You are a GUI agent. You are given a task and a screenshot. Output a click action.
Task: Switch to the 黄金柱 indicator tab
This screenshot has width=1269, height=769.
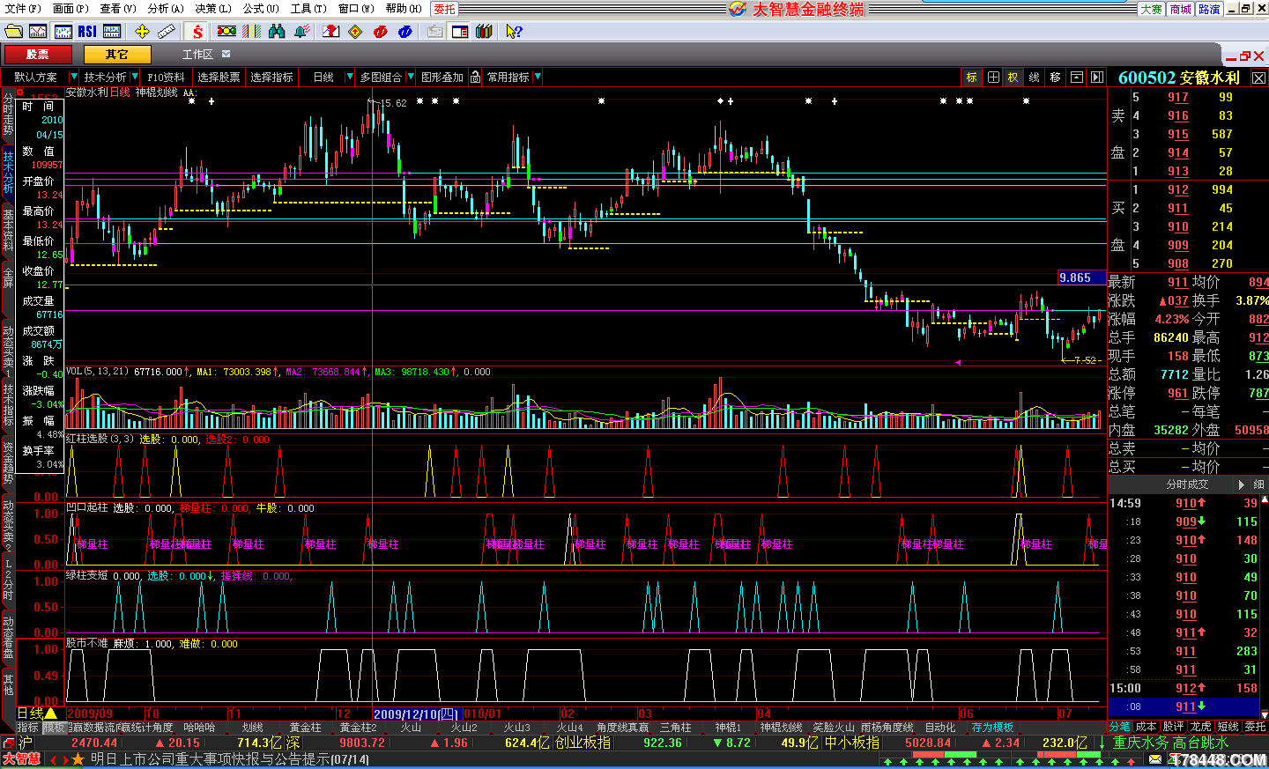pyautogui.click(x=306, y=728)
